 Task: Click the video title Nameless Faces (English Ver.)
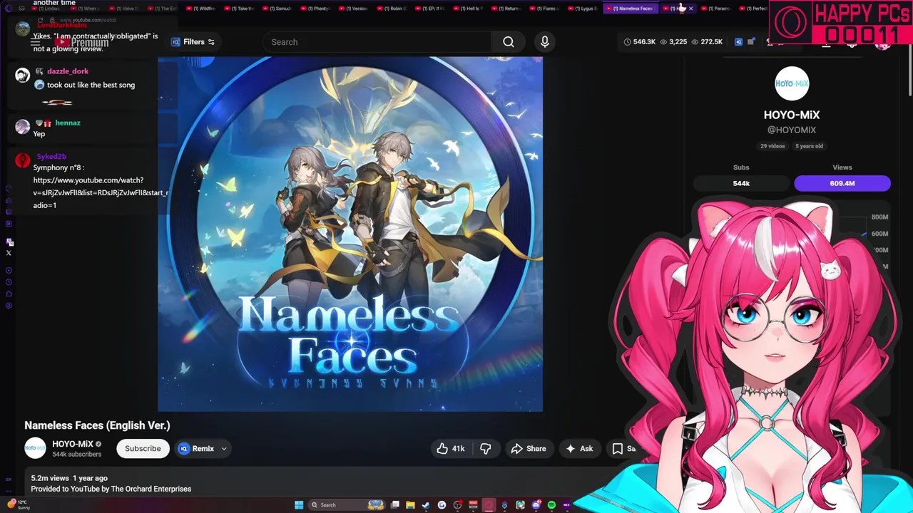pos(97,425)
